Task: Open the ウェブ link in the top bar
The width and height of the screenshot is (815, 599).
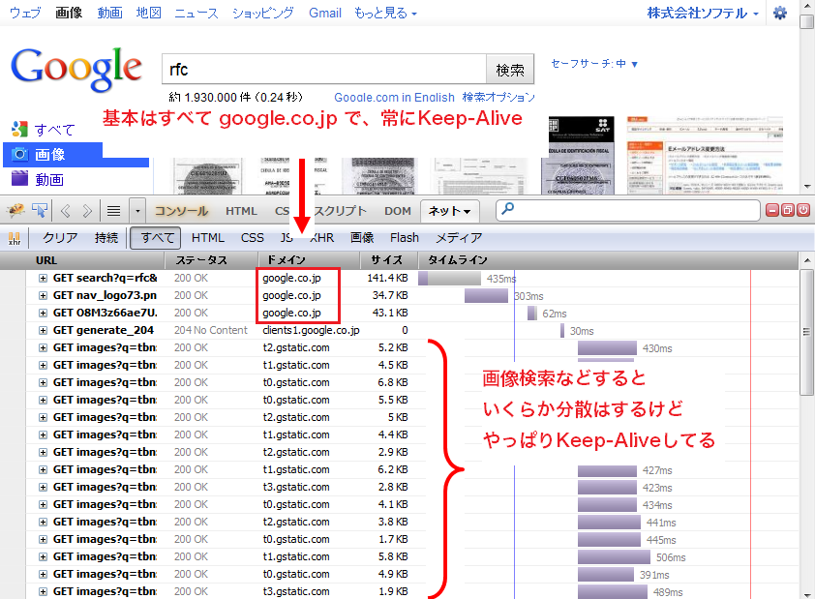Action: (x=25, y=13)
